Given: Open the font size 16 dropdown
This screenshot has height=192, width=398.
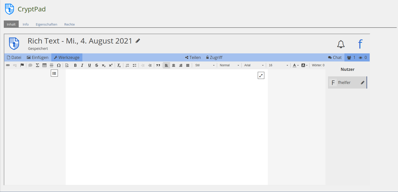Looking at the screenshot, I should click(x=278, y=65).
